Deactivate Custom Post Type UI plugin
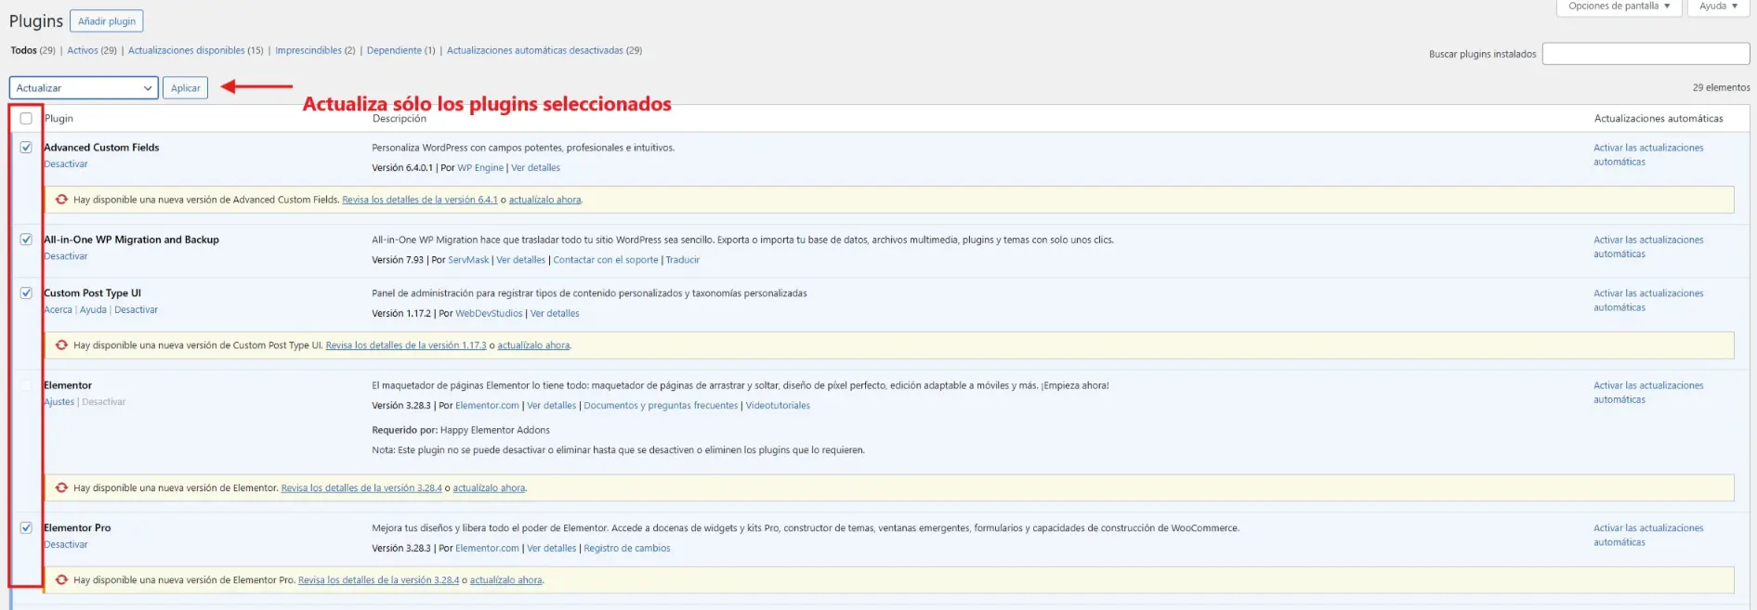The width and height of the screenshot is (1757, 610). [136, 310]
